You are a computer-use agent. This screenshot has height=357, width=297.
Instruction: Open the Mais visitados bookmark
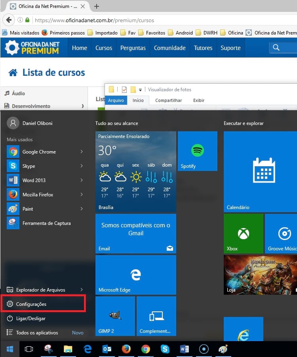click(21, 33)
